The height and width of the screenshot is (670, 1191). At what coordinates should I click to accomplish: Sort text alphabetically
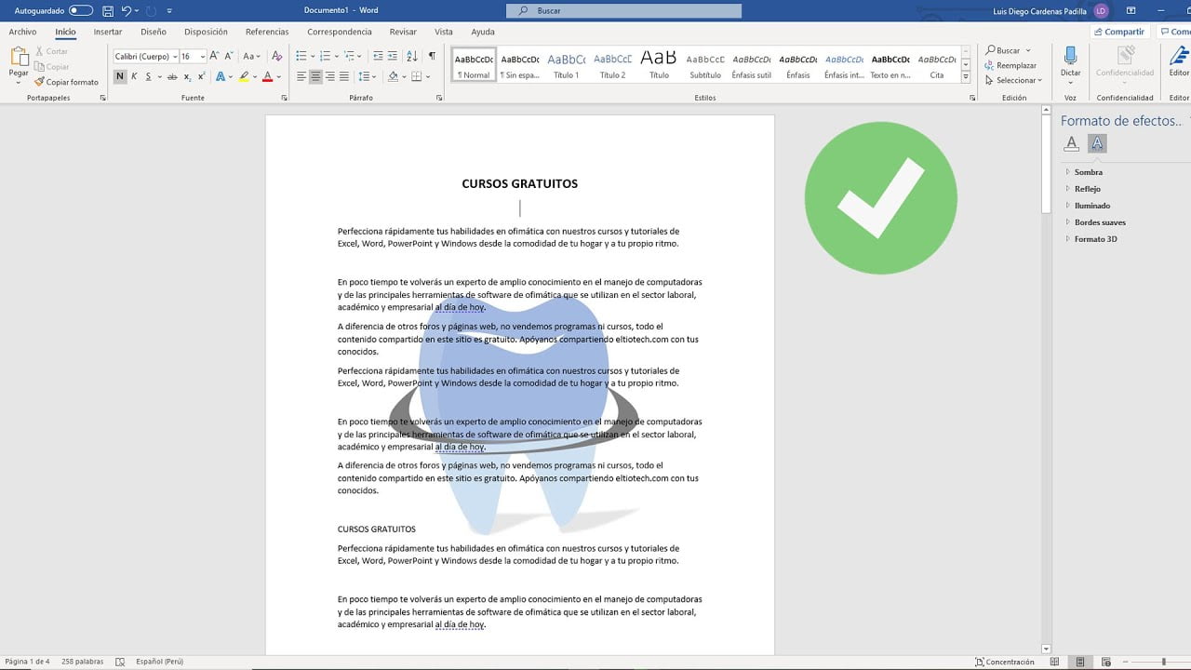tap(413, 56)
